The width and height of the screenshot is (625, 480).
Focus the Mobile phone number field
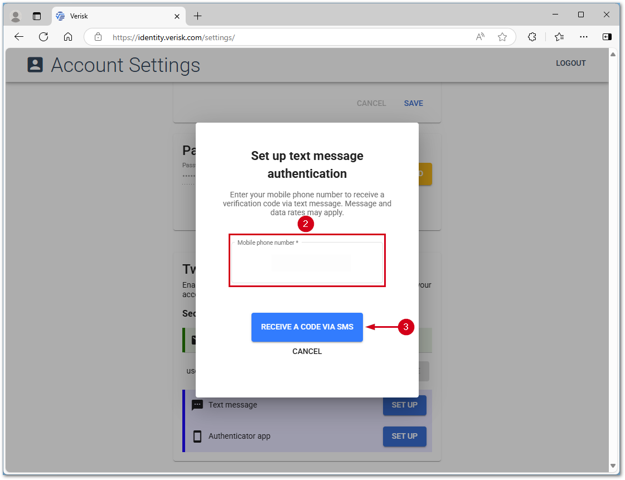pyautogui.click(x=307, y=263)
